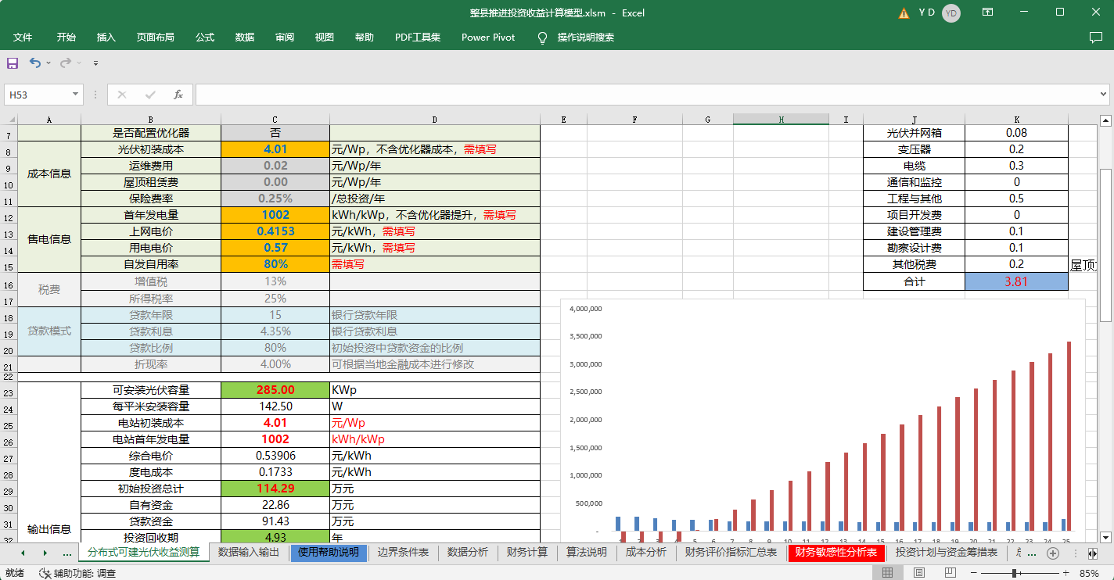1114x580 pixels.
Task: Switch to the 插入 ribbon tab
Action: pos(106,38)
